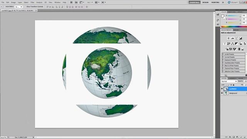This screenshot has width=247, height=139.
Task: Expand Selective Color Presets list
Action: pyautogui.click(x=223, y=71)
